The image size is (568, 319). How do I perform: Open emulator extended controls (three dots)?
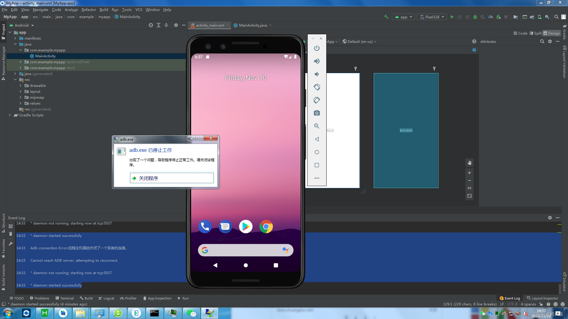[x=317, y=178]
